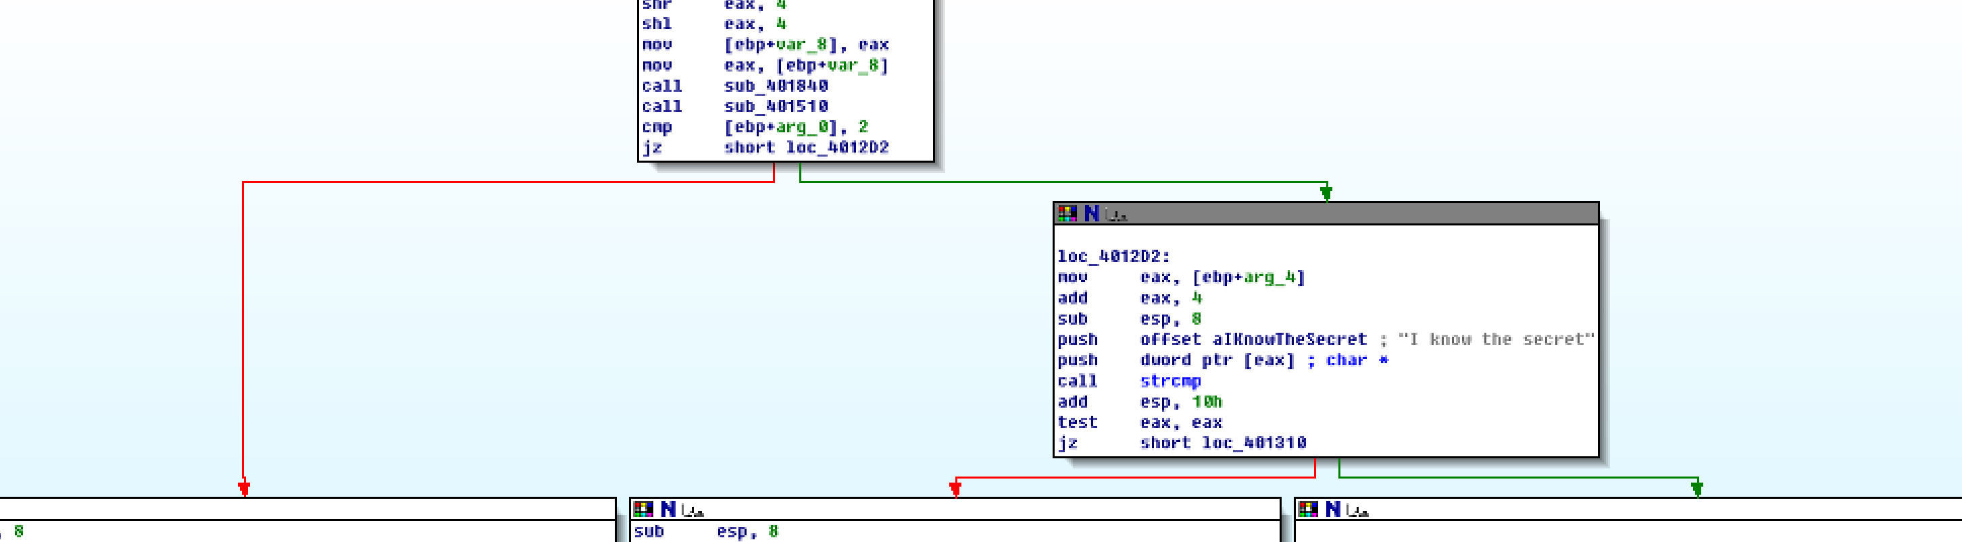Viewport: 1962px width, 542px height.
Task: Select sub esp, 8 in the bottom middle node
Action: coord(706,531)
